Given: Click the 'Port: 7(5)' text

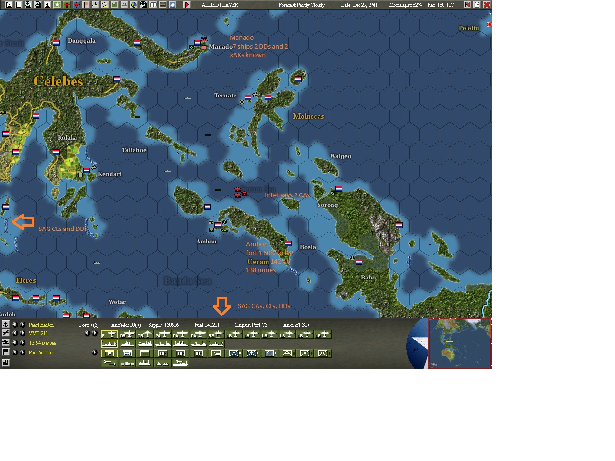Looking at the screenshot, I should coord(89,325).
